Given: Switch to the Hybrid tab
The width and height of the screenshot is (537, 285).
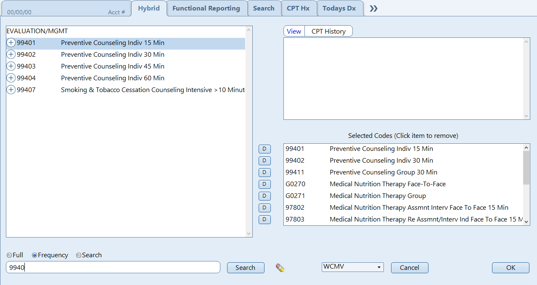Looking at the screenshot, I should click(x=149, y=8).
